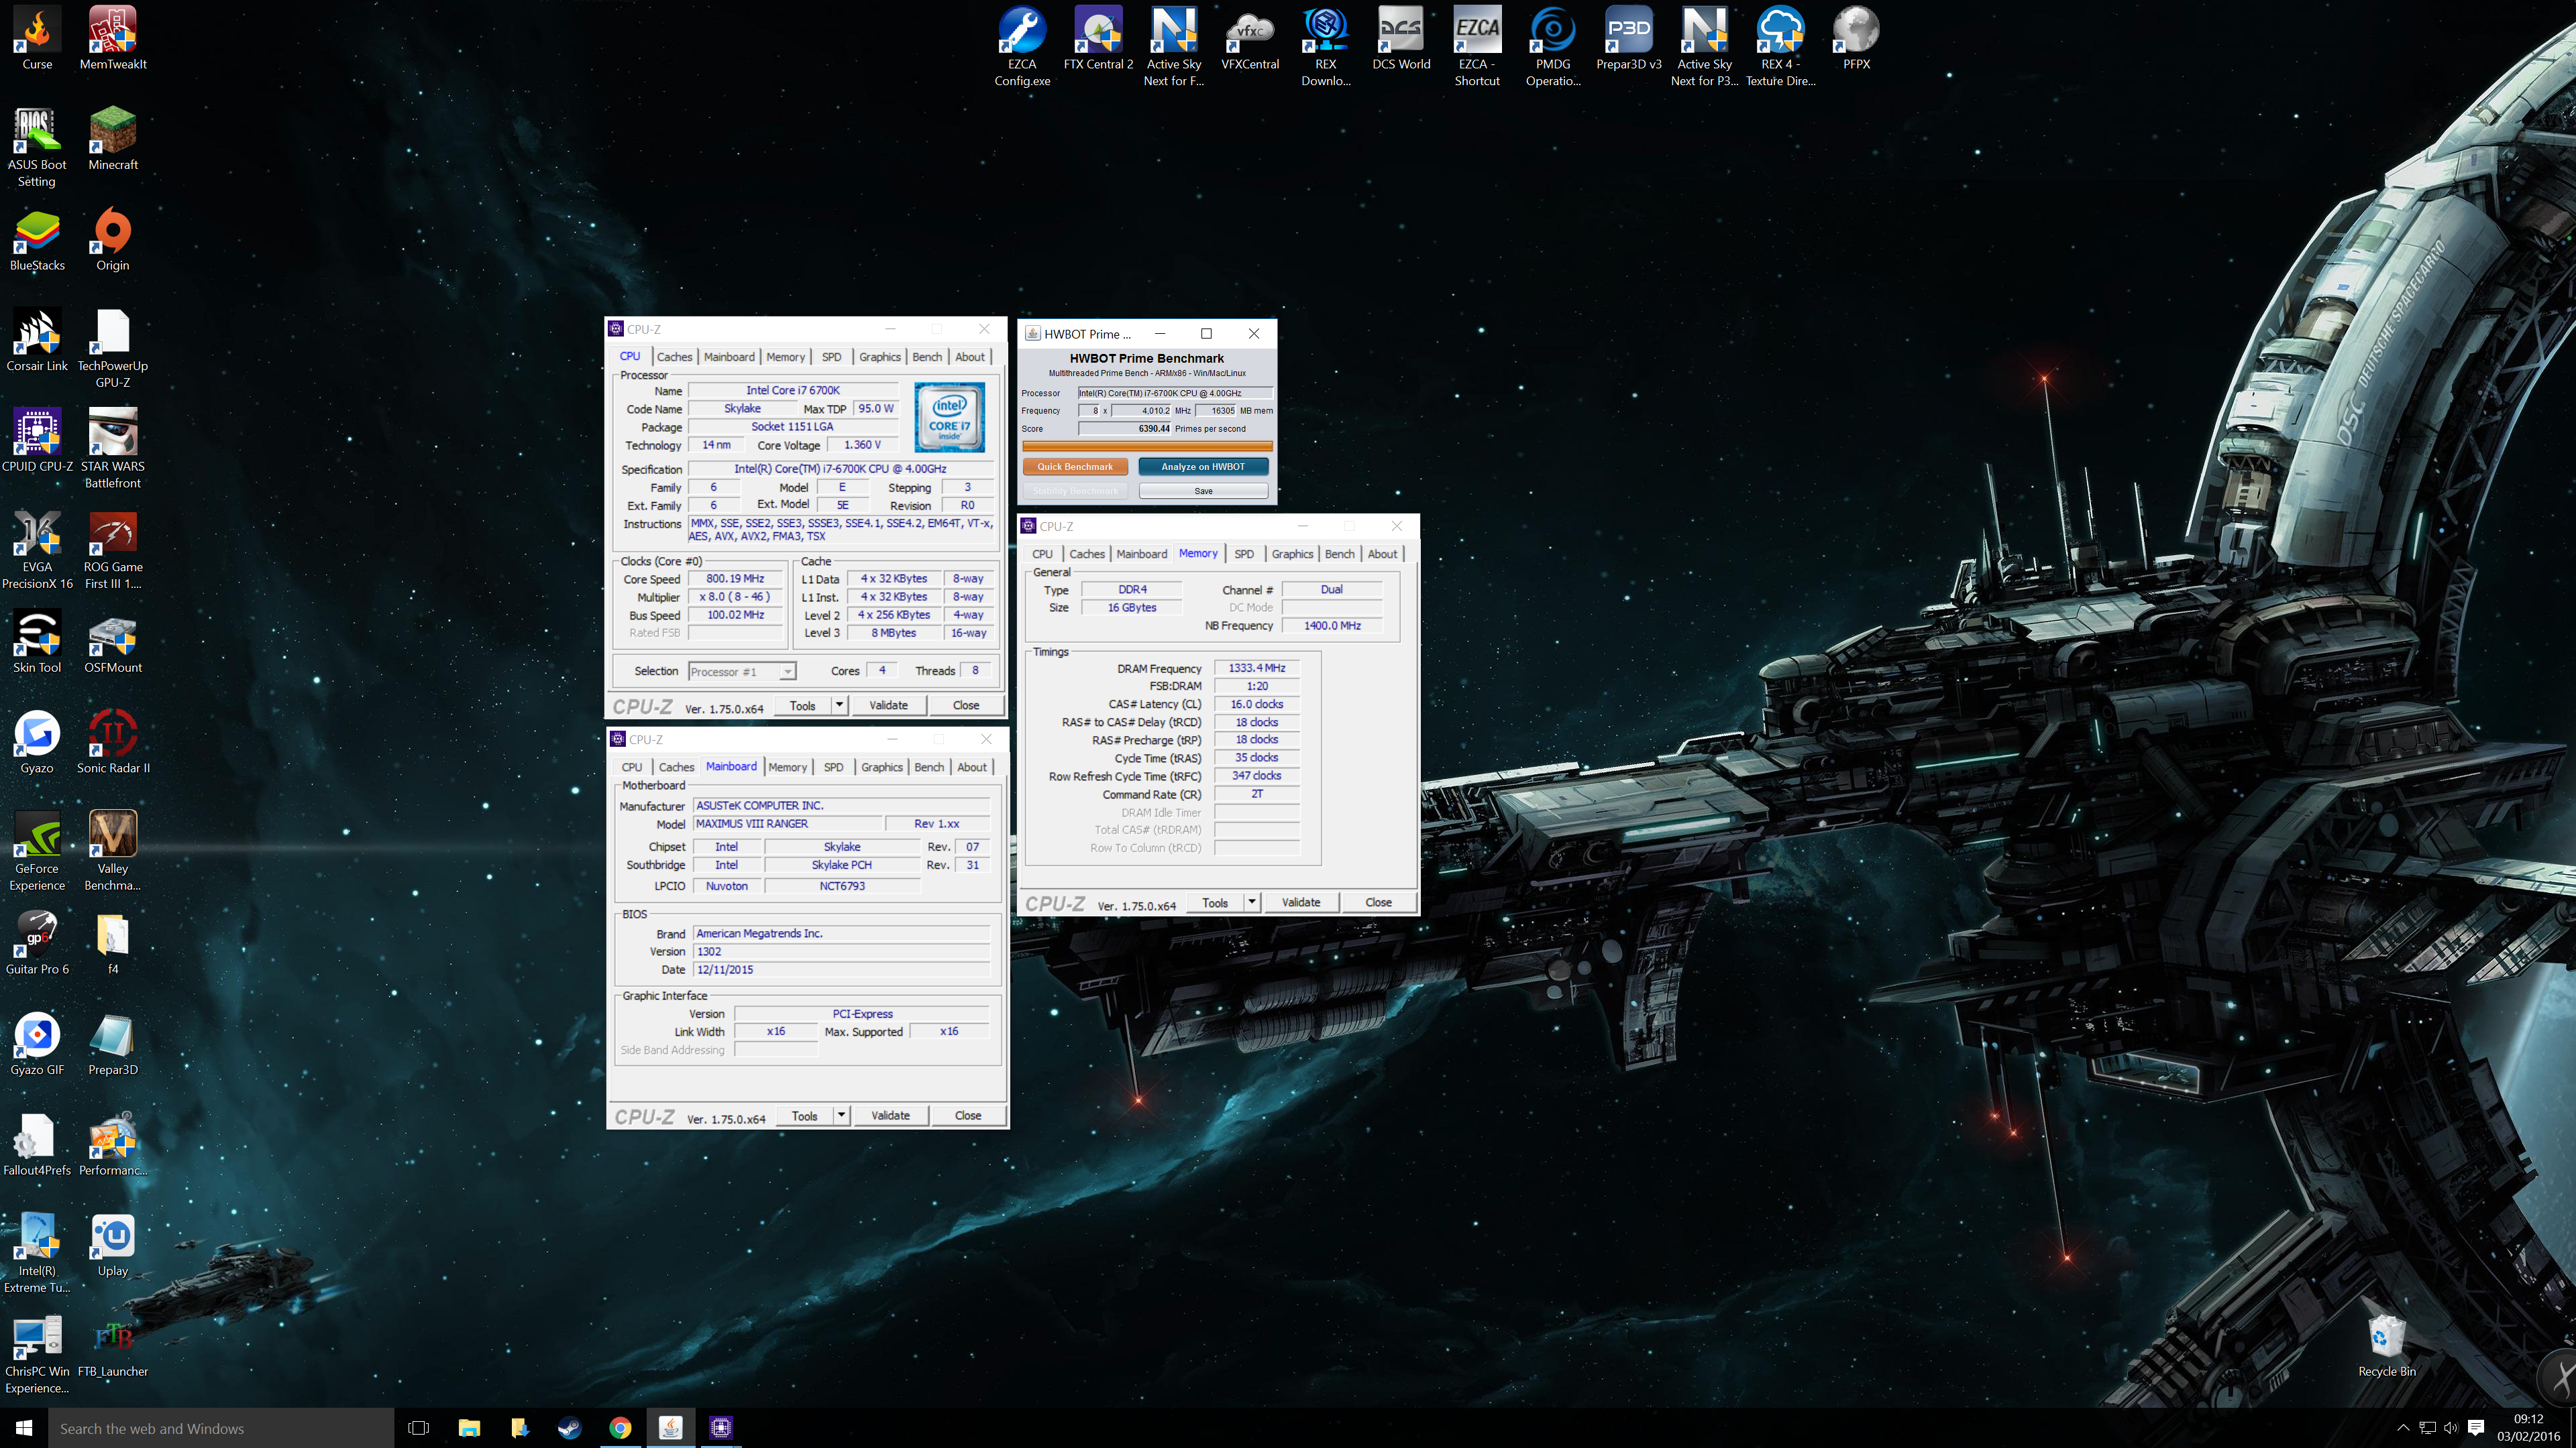Open File Explorer from taskbar
Screen dimensions: 2576x1448
pyautogui.click(x=469, y=1428)
